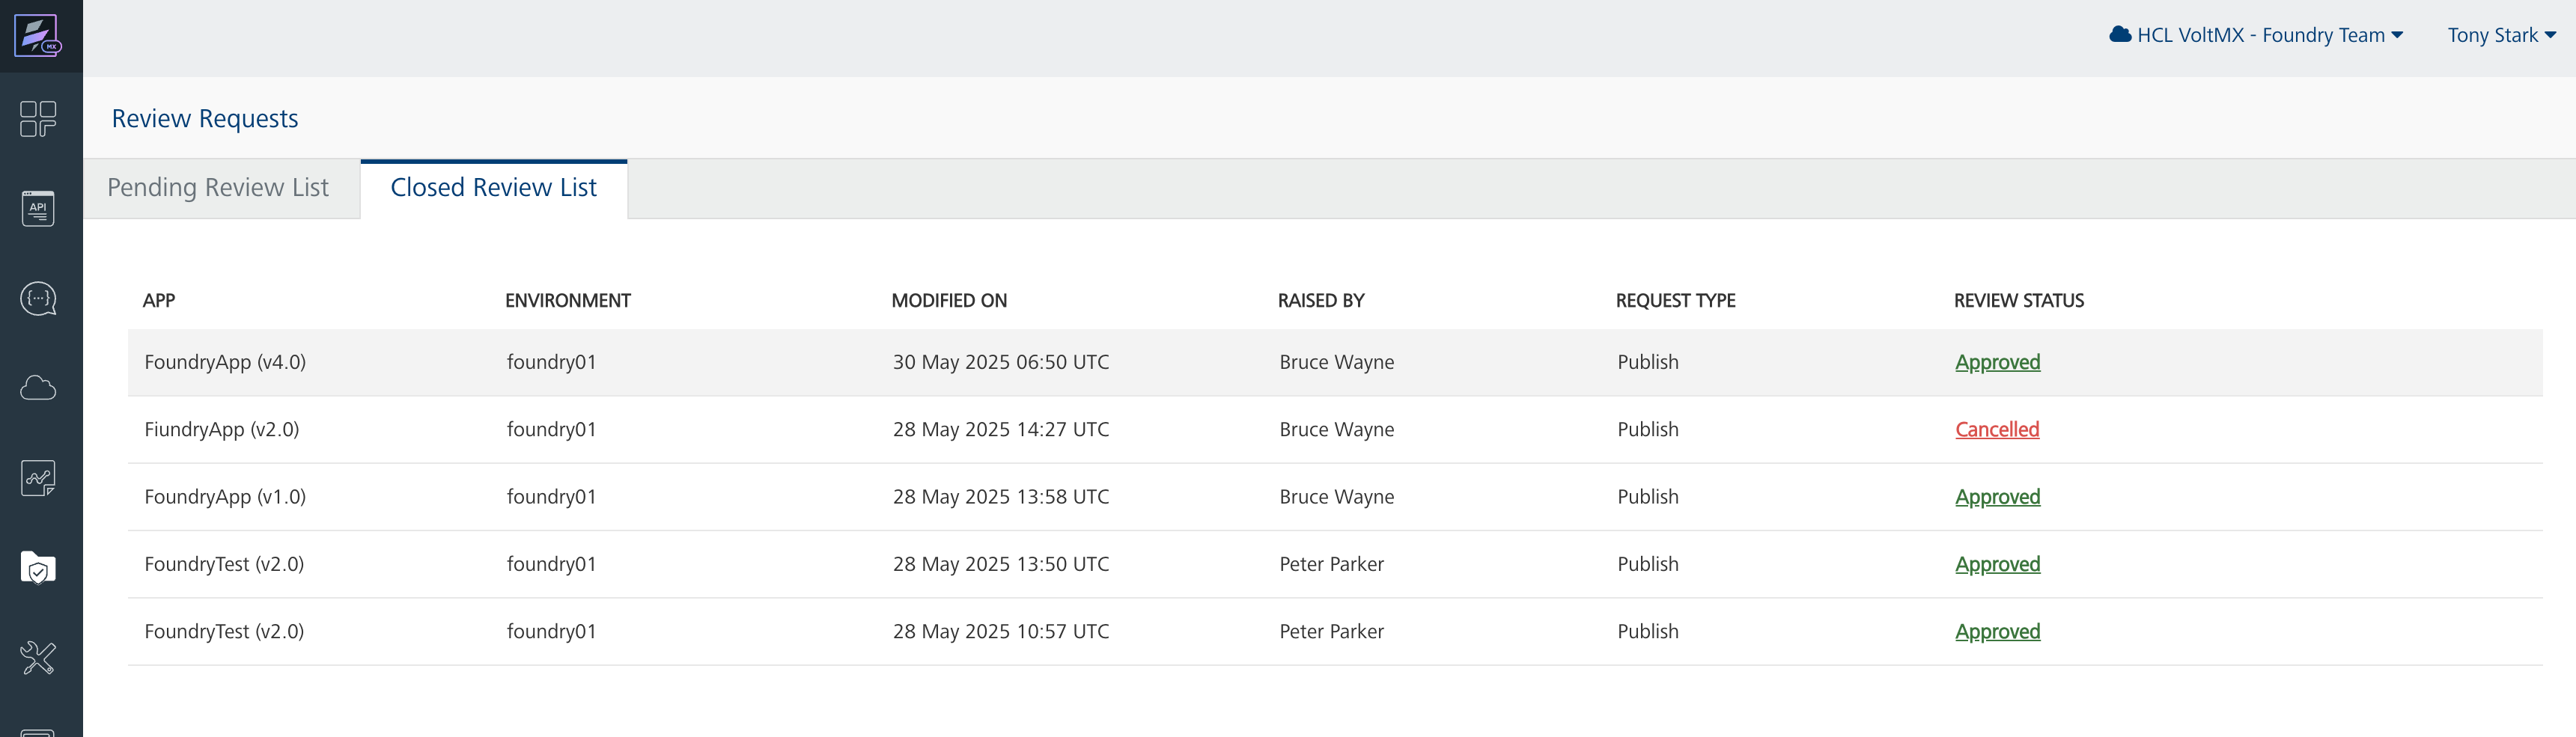Open the API Management sidebar icon

38,208
